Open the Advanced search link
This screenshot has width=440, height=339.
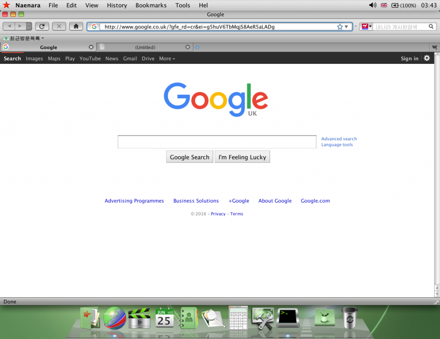pos(339,139)
